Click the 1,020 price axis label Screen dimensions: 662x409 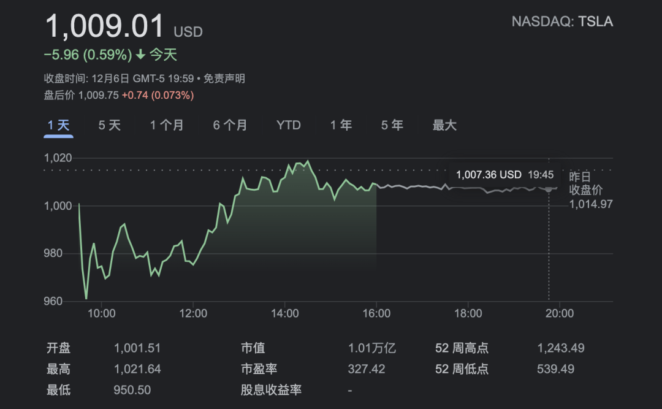pos(58,158)
